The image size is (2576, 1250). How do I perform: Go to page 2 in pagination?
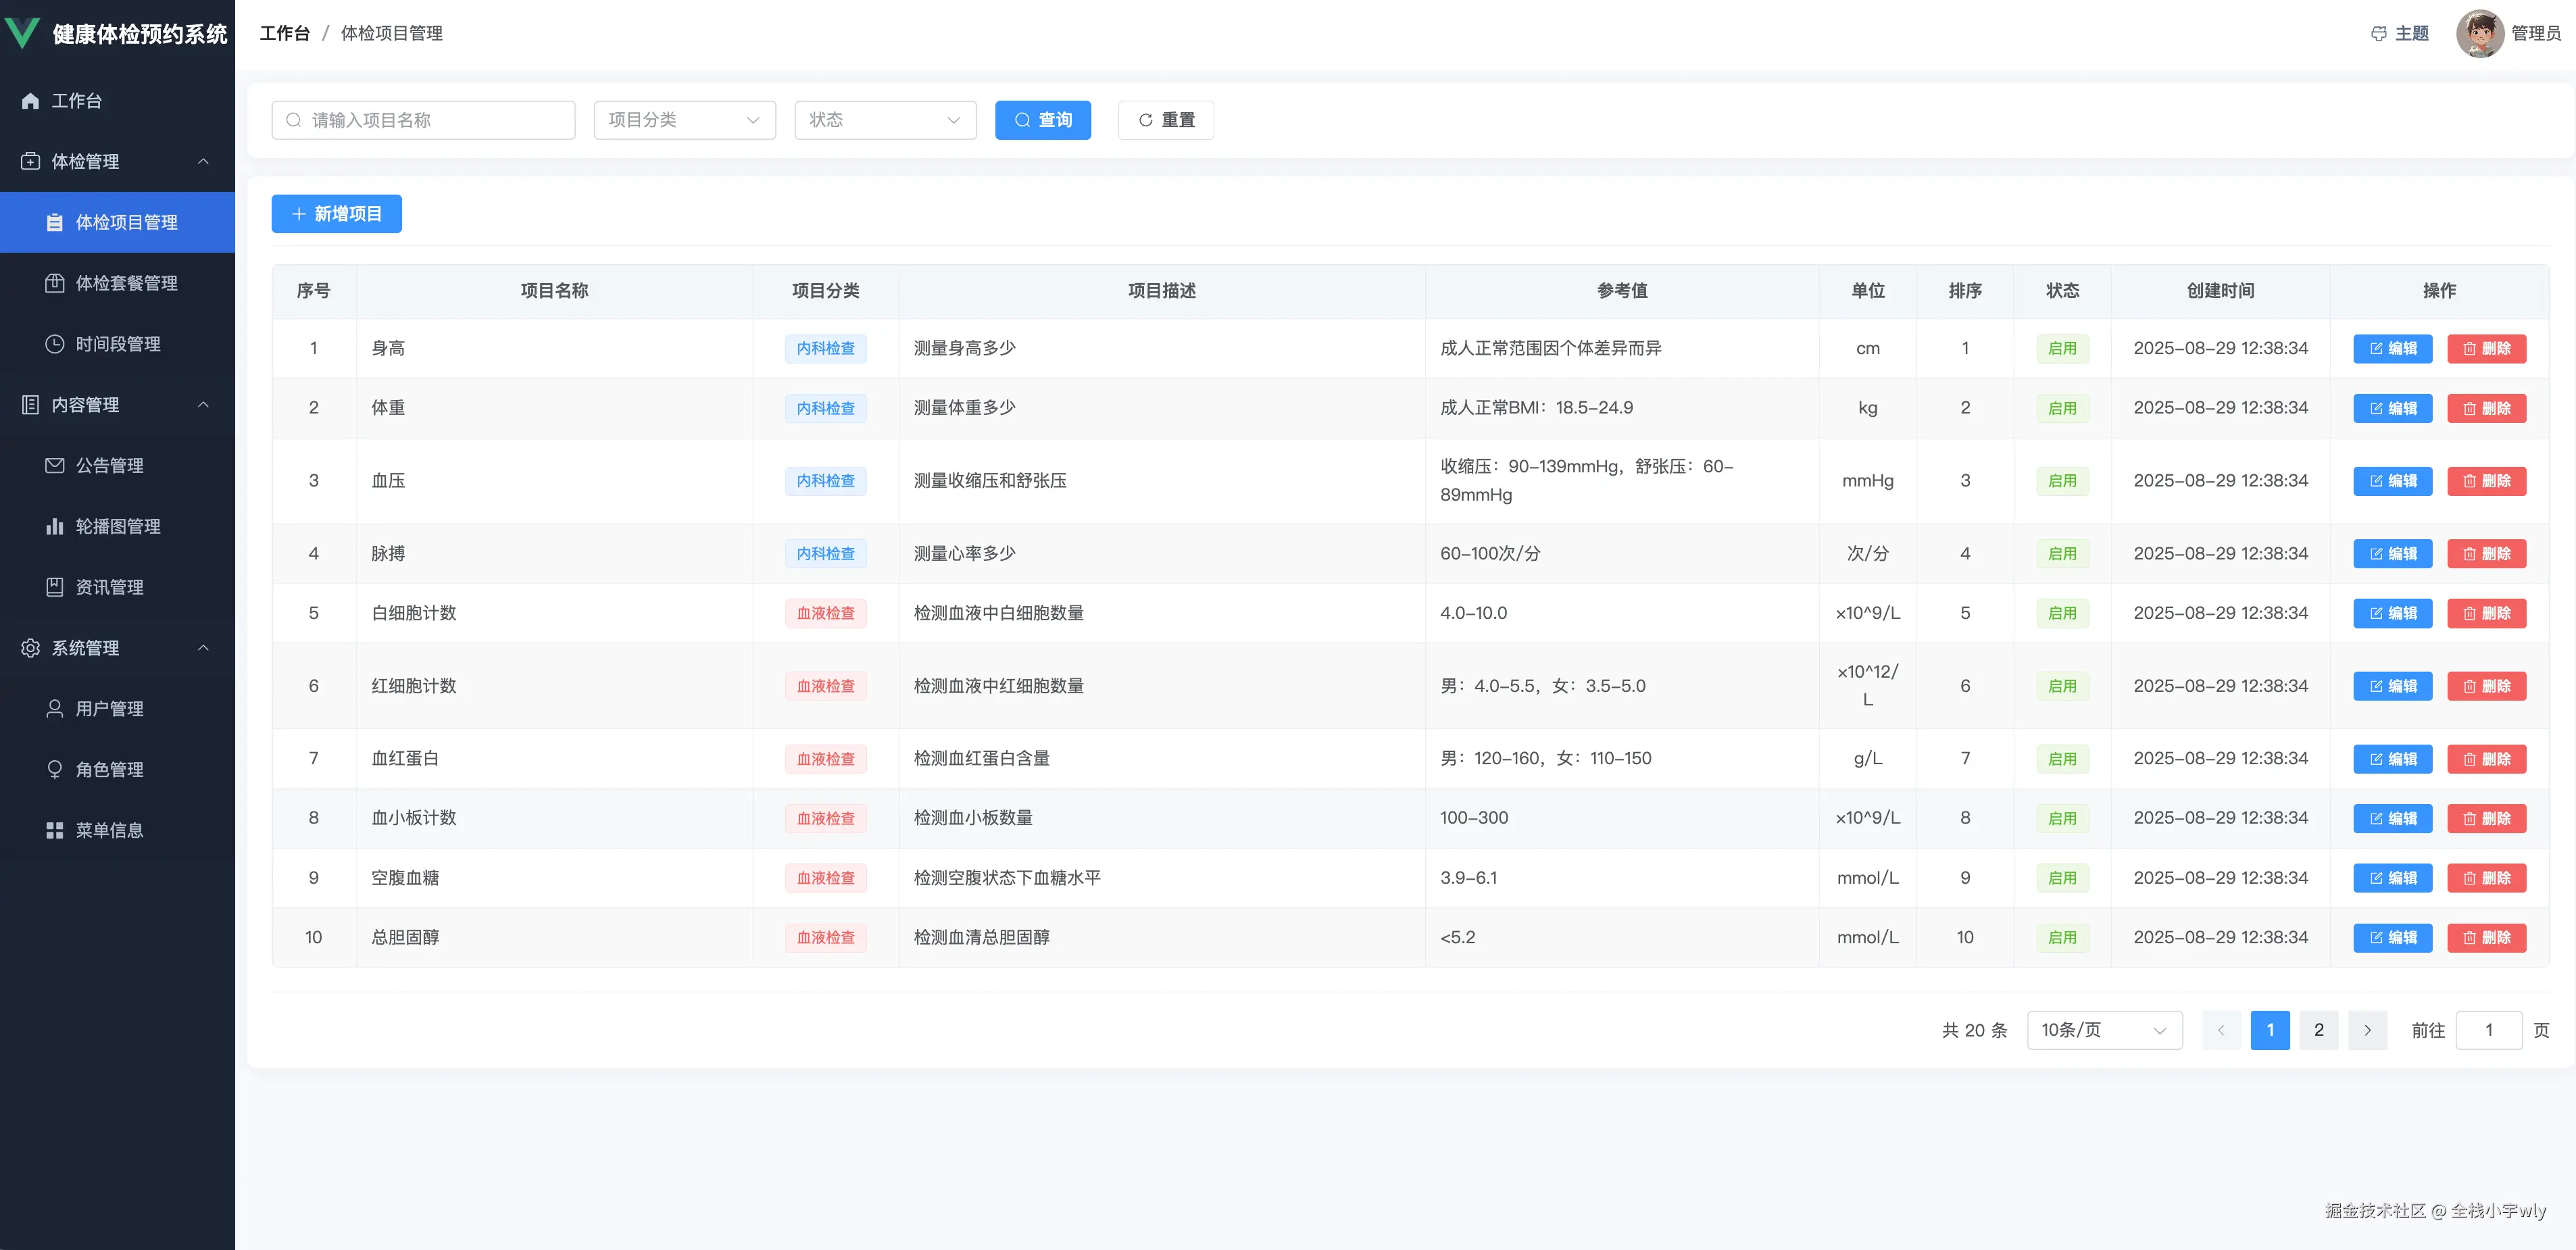2318,1030
